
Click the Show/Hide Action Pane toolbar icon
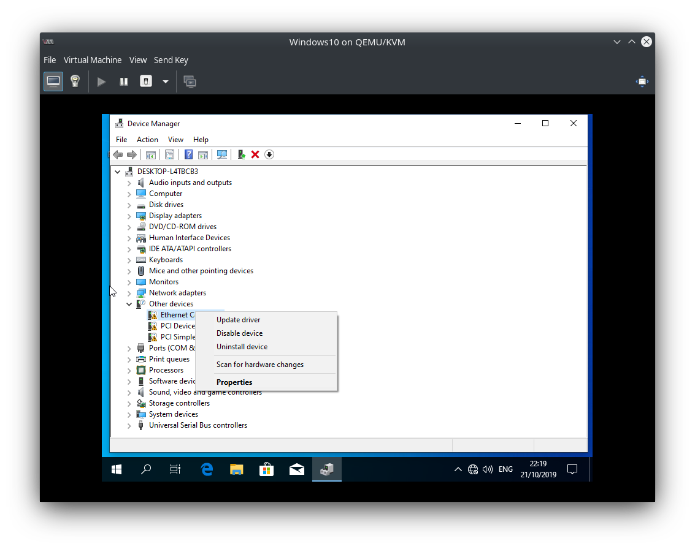(x=203, y=154)
